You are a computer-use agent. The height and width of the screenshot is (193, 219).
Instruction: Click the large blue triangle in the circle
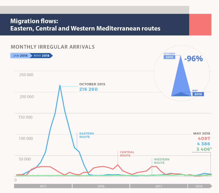181,78
